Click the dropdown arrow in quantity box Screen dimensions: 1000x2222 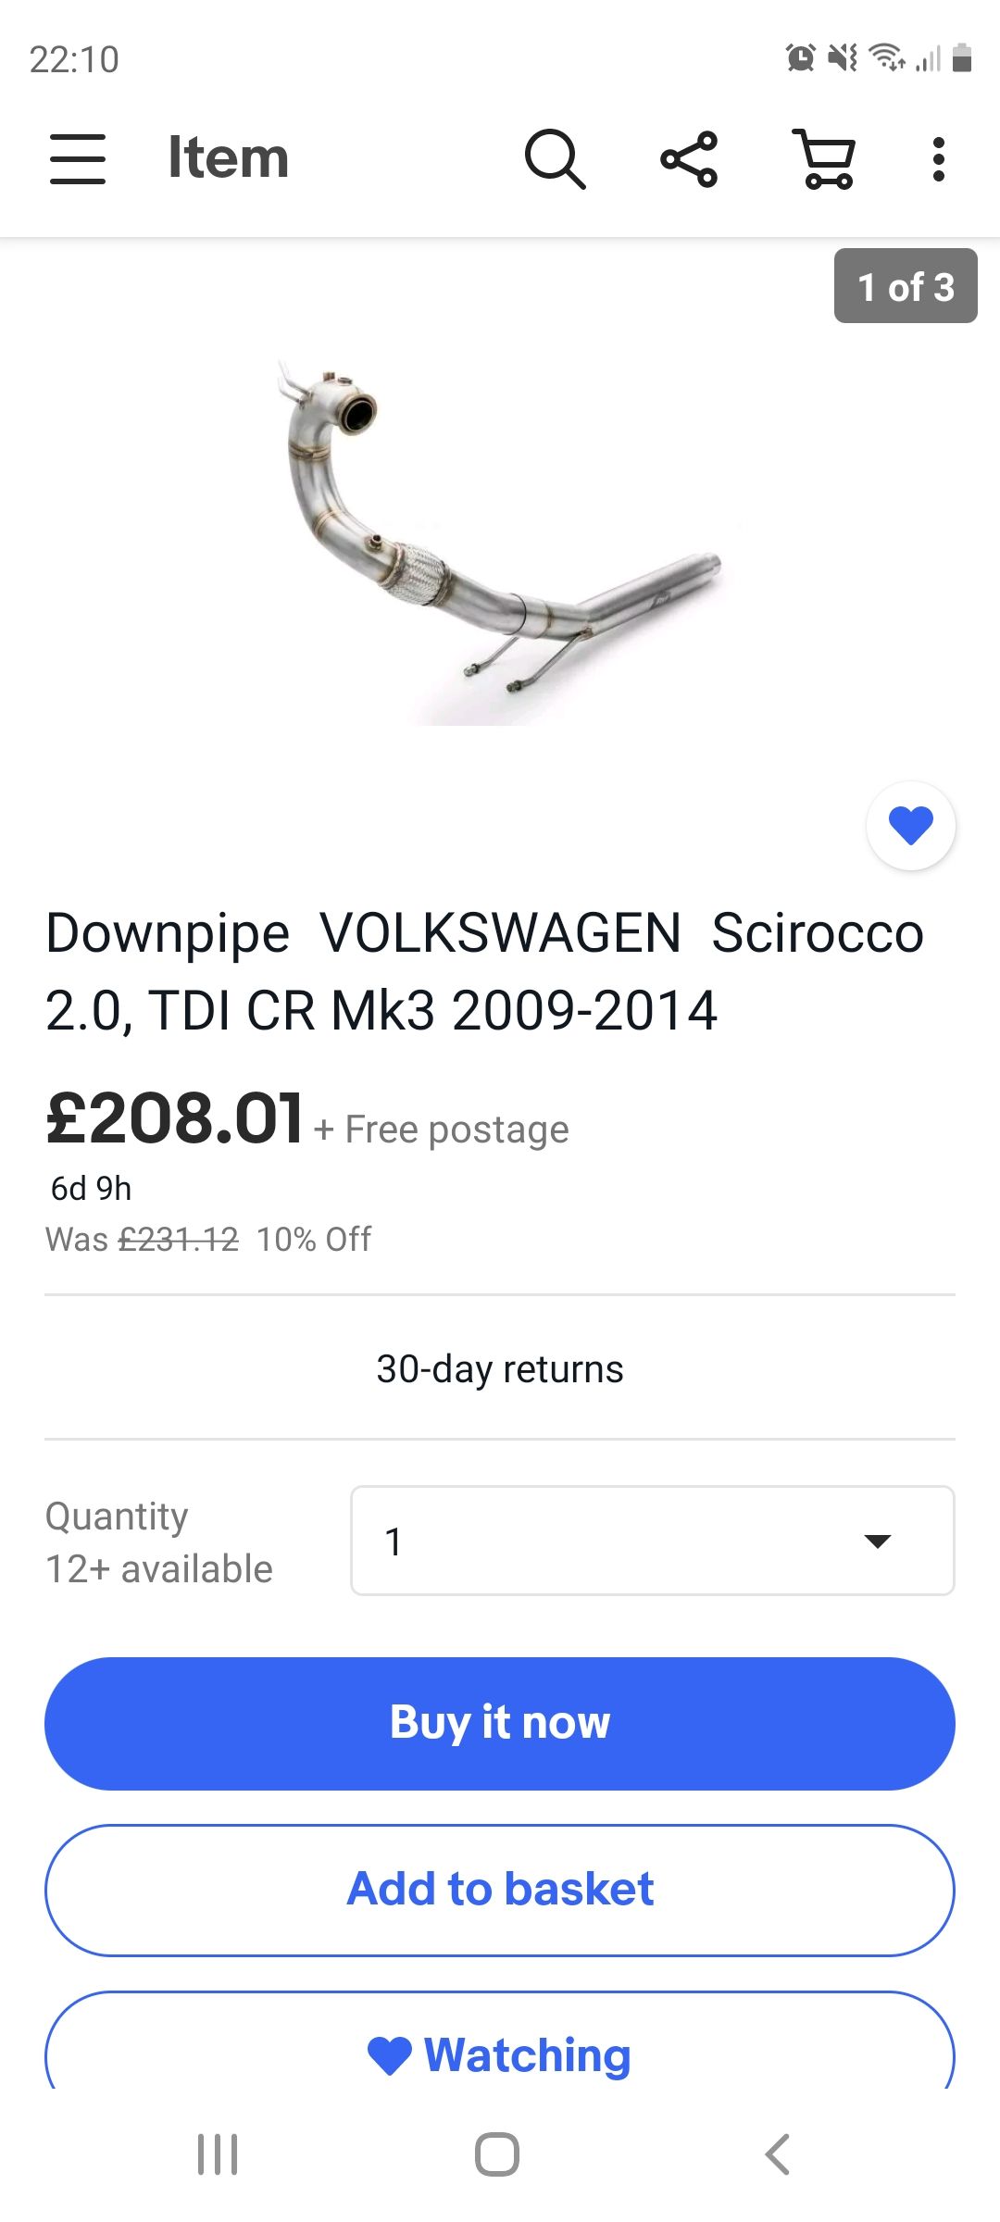pyautogui.click(x=877, y=1541)
